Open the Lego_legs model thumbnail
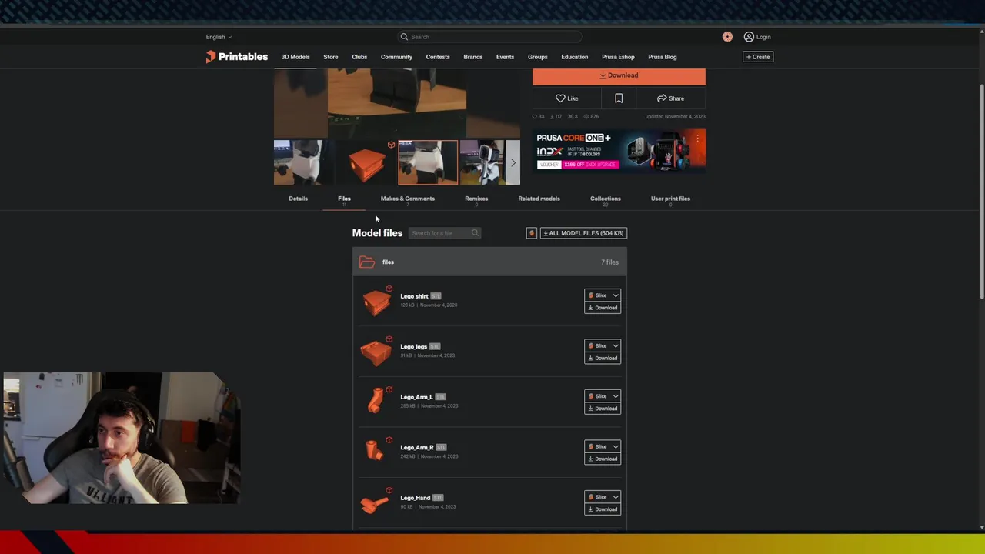 [x=376, y=352]
